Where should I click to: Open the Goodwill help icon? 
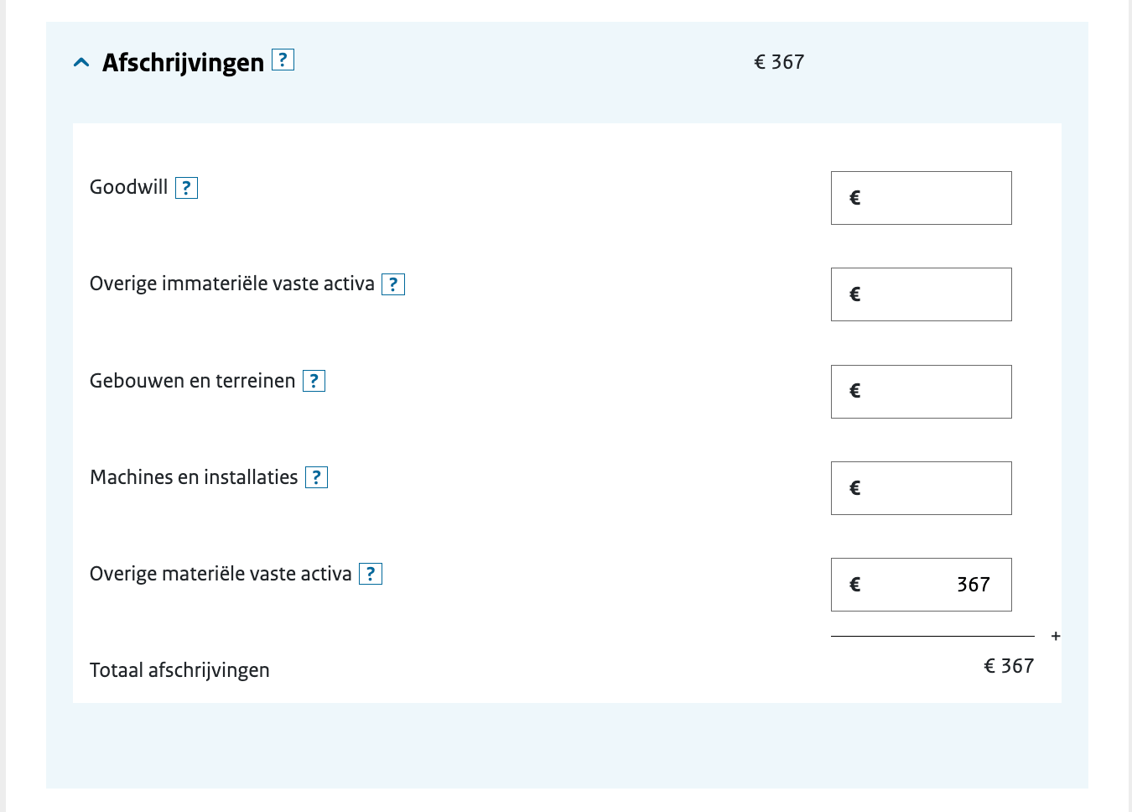tap(186, 188)
